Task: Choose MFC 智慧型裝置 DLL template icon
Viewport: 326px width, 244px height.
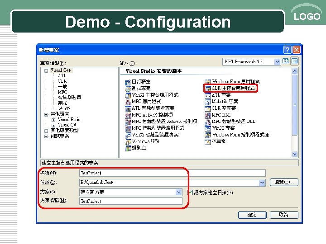Action: point(207,122)
